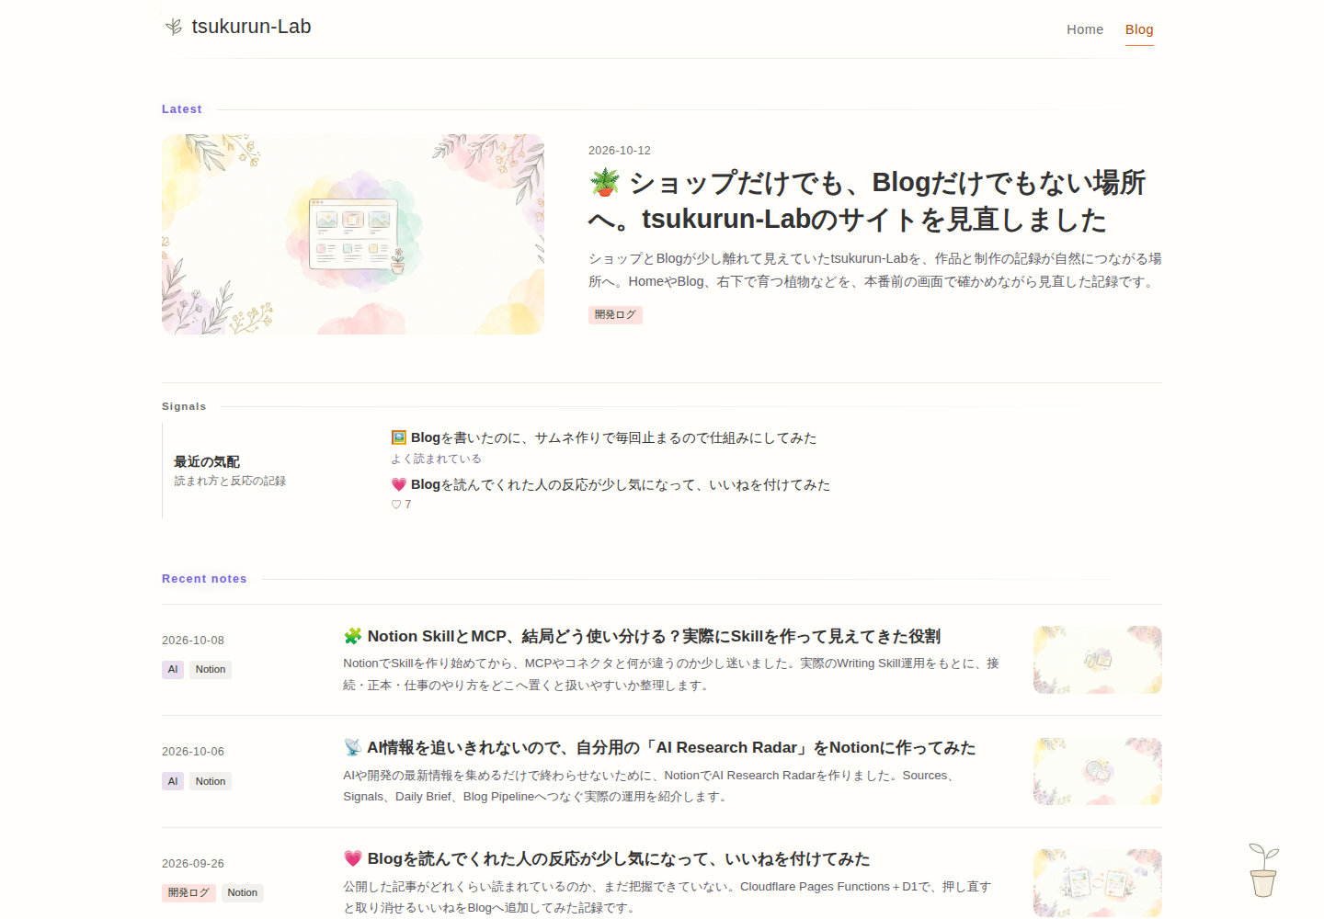Click the Signals section heading
Image resolution: width=1324 pixels, height=919 pixels.
pyautogui.click(x=184, y=406)
